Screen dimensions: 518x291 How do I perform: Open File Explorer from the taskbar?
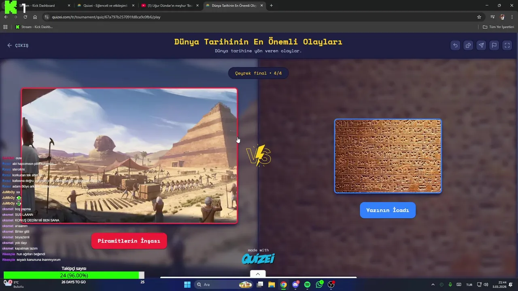272,285
